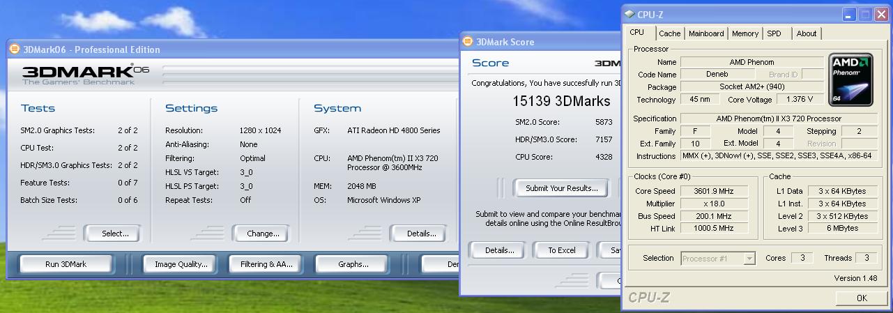Click the Version 1.48 label

click(856, 278)
